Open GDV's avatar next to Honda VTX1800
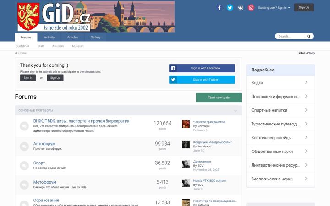This screenshot has width=330, height=206. (186, 183)
